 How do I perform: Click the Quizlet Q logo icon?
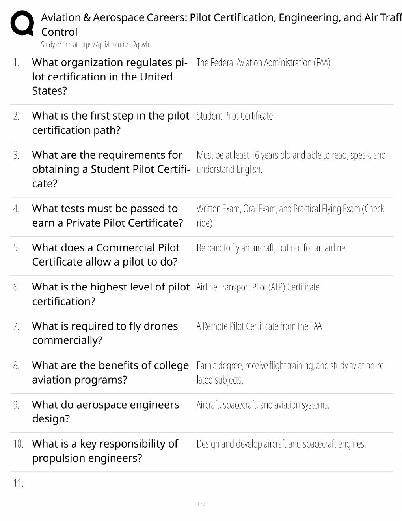tap(22, 23)
